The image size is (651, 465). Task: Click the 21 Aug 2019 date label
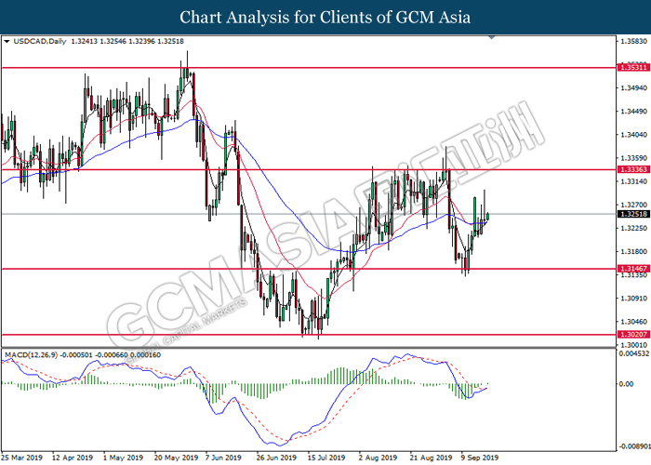click(x=431, y=458)
